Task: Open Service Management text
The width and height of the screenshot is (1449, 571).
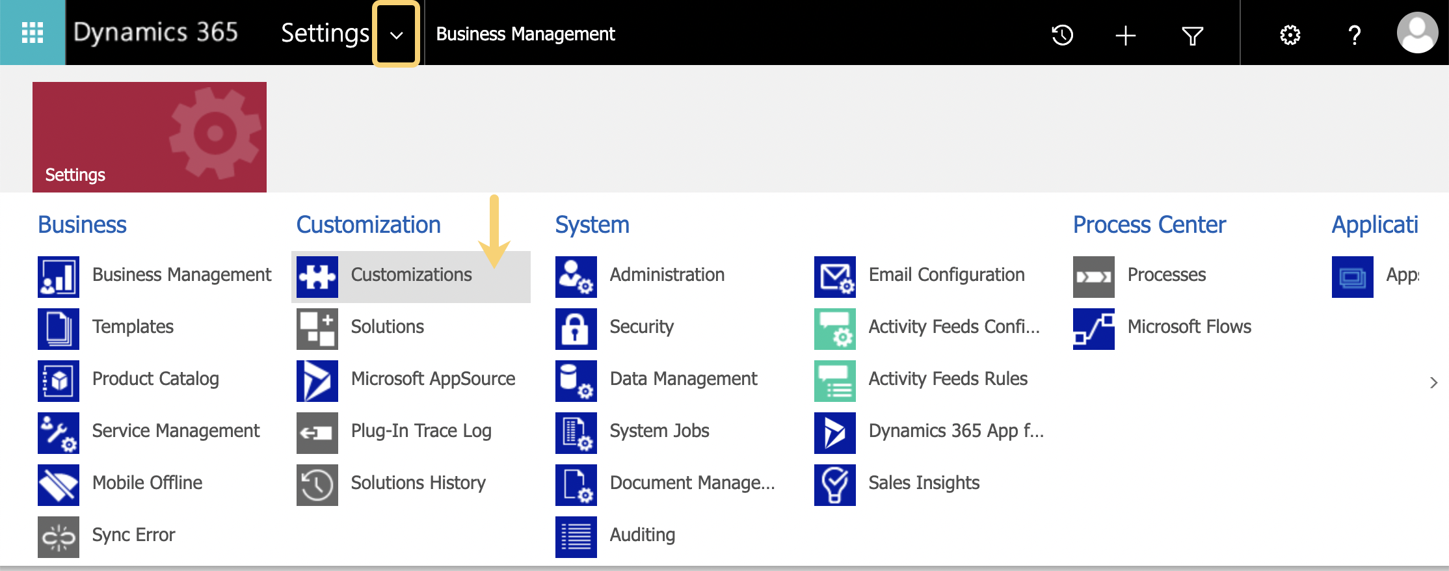Action: (176, 431)
